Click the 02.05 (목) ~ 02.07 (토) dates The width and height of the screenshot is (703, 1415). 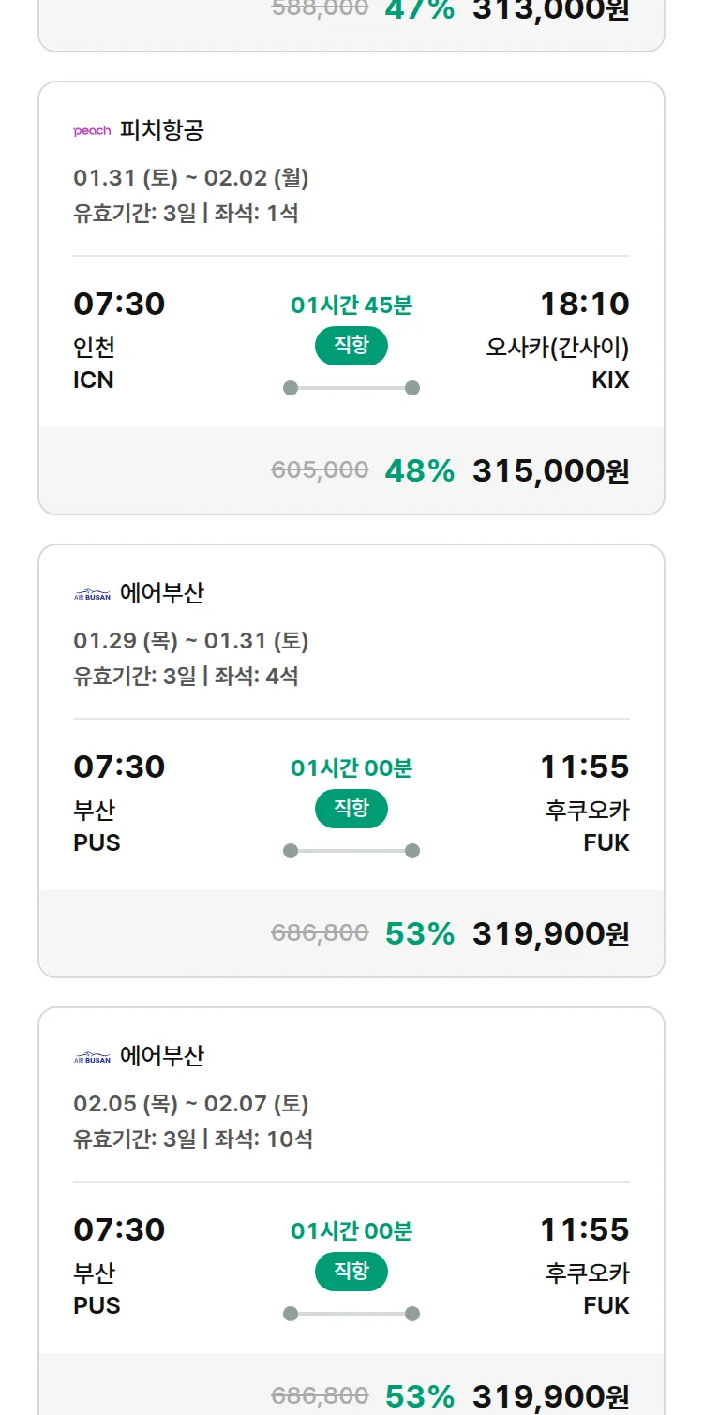pos(191,1104)
